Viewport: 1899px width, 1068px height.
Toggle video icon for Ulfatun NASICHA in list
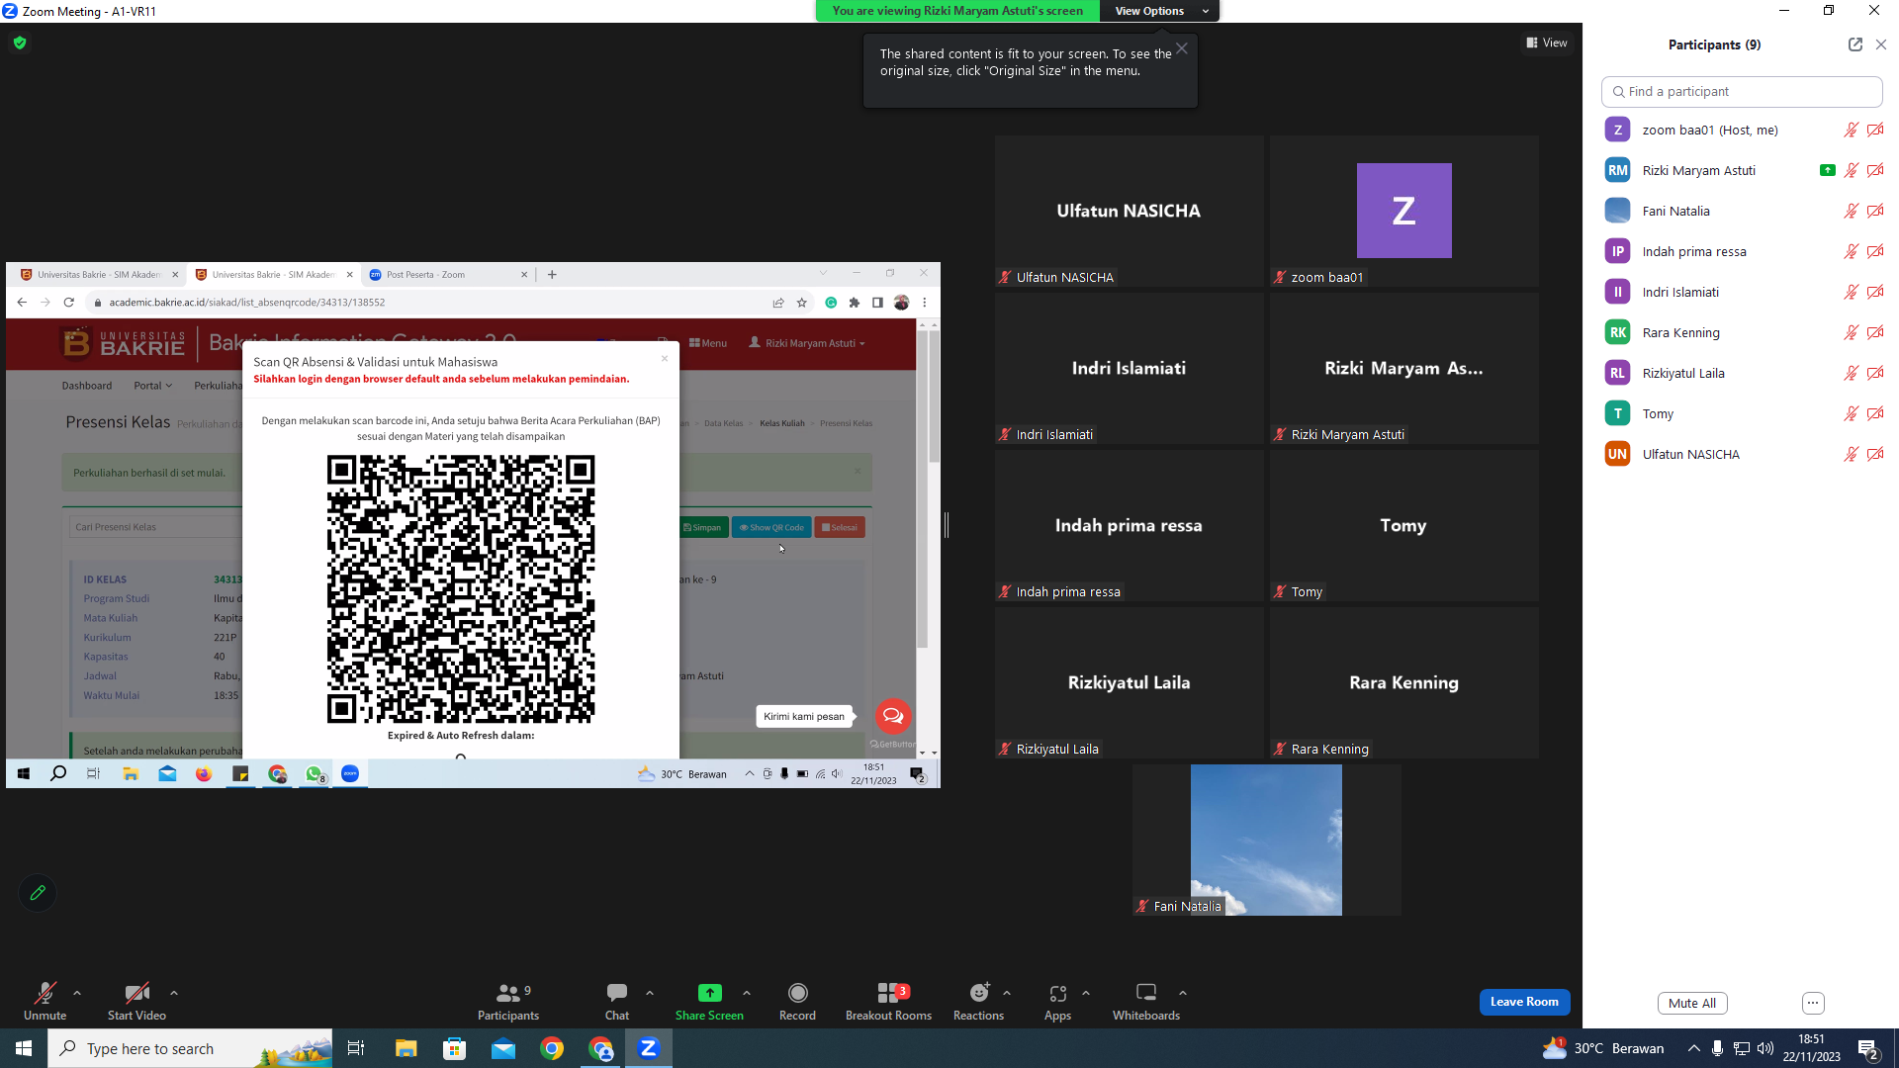(x=1875, y=454)
